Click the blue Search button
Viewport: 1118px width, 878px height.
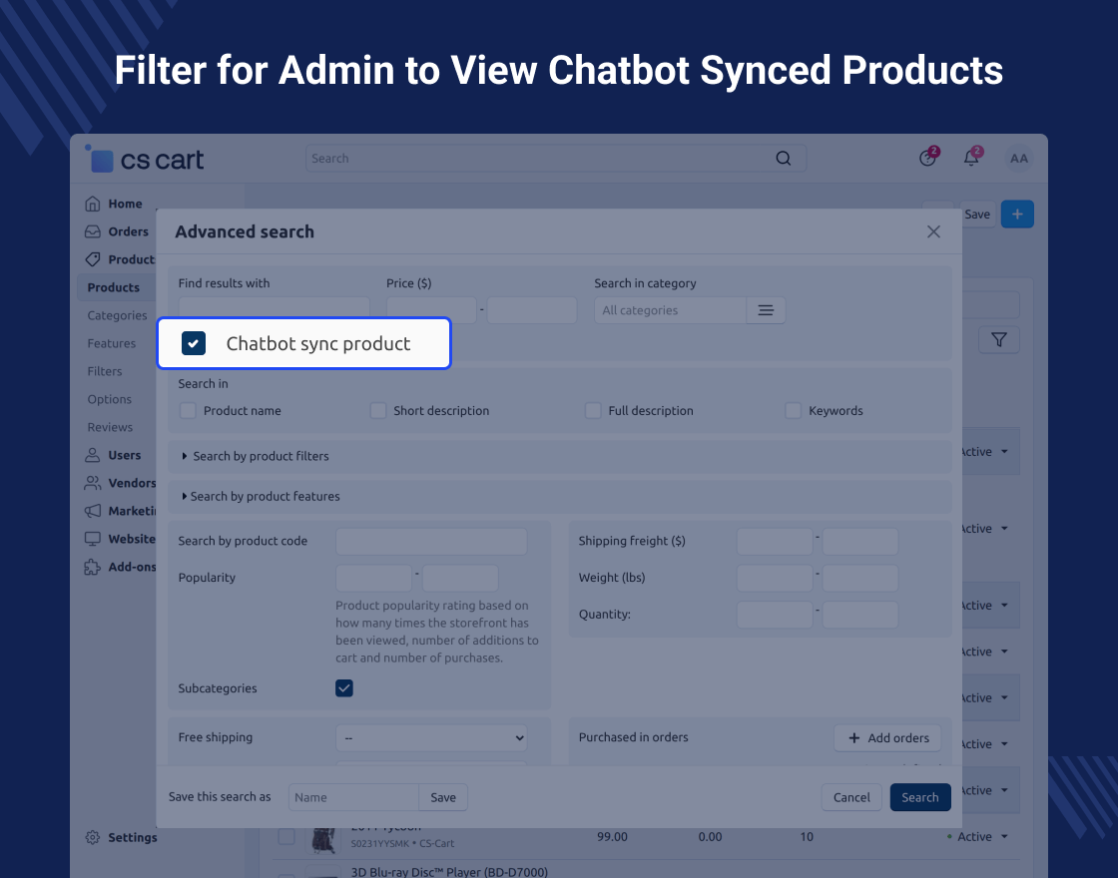pyautogui.click(x=919, y=797)
